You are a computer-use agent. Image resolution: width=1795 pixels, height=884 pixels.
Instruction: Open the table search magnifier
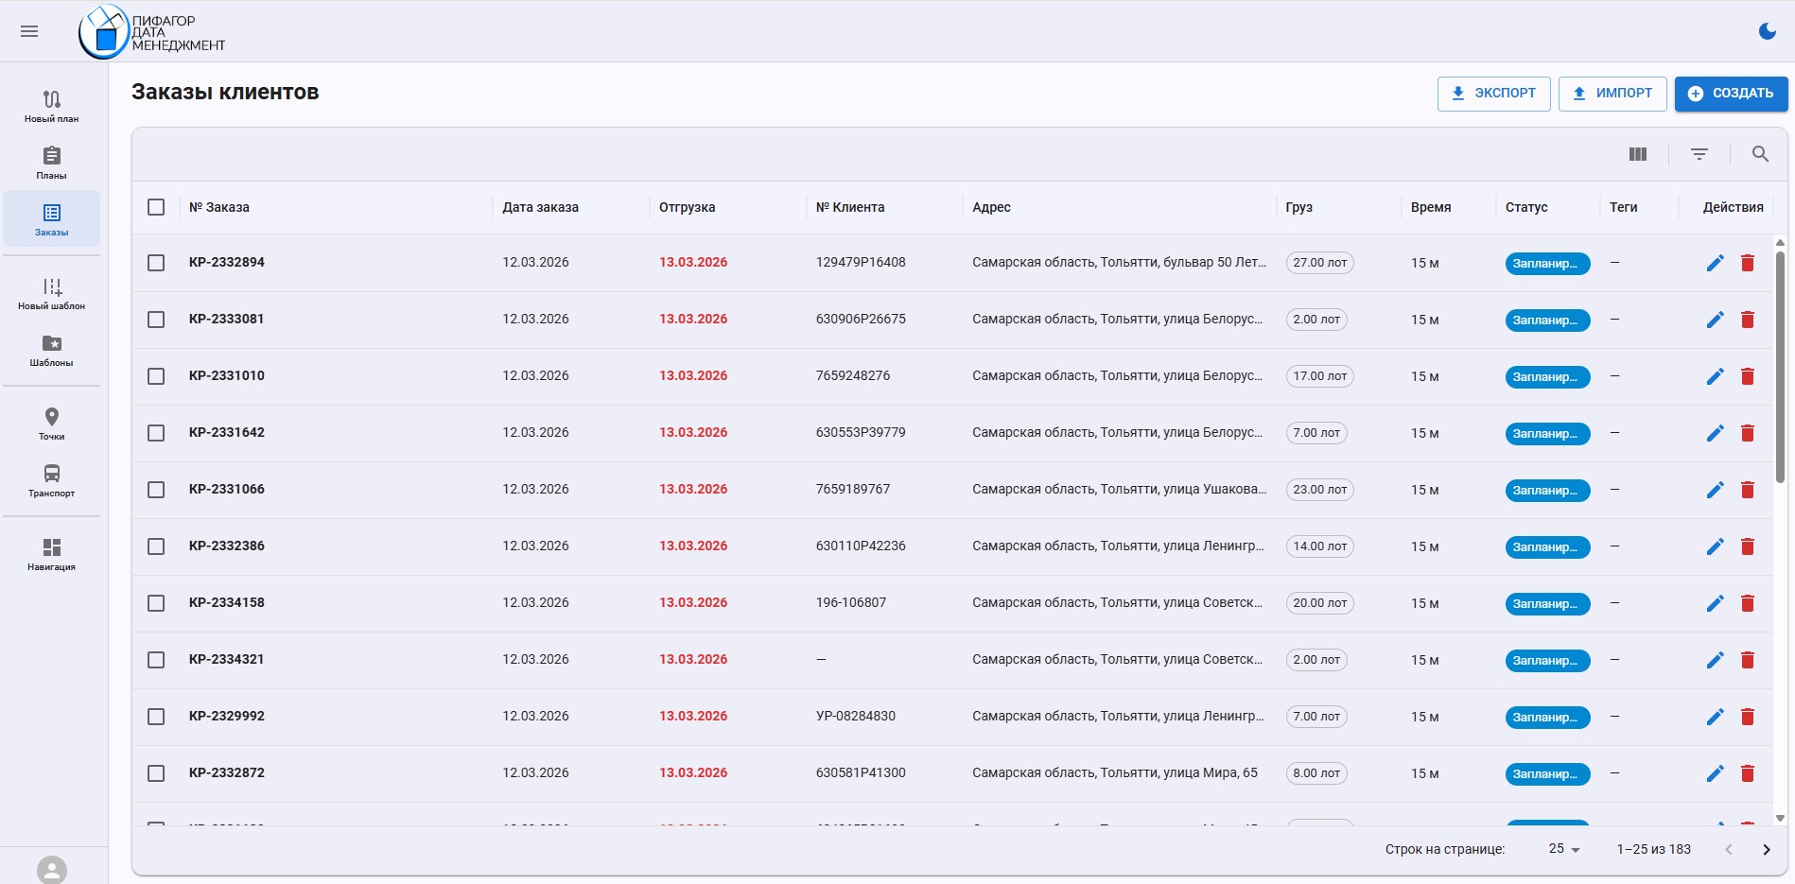click(1760, 154)
